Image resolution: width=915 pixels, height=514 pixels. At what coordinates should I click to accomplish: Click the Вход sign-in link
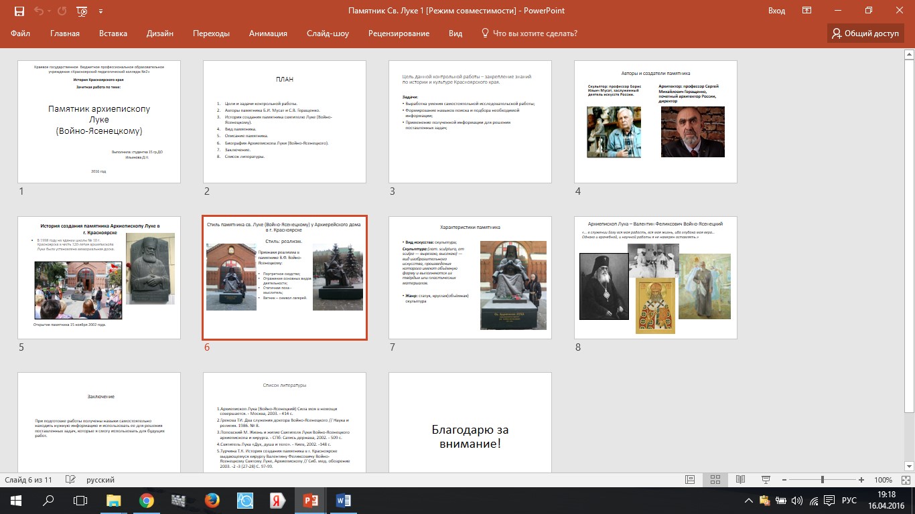click(776, 11)
